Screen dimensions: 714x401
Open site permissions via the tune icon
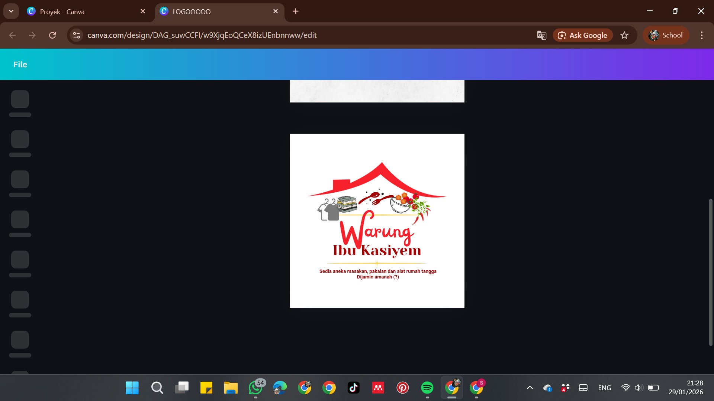pyautogui.click(x=76, y=35)
